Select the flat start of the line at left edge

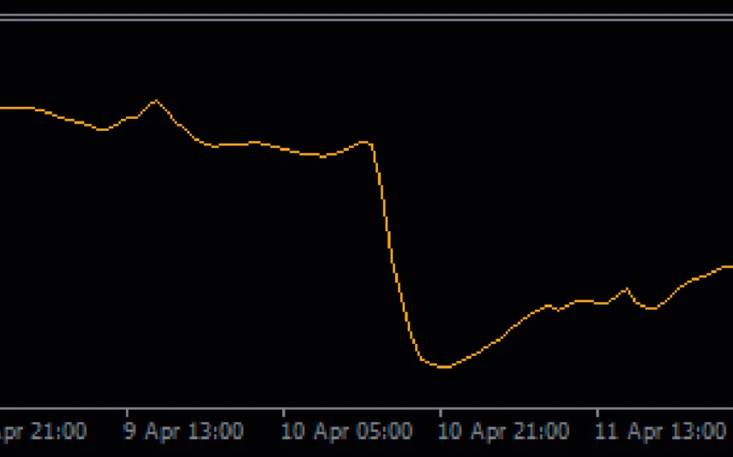coord(13,108)
